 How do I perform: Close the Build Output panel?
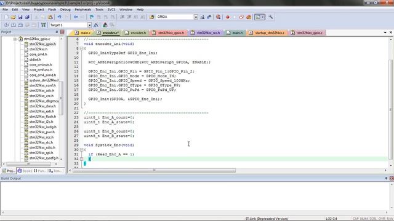coord(392,179)
